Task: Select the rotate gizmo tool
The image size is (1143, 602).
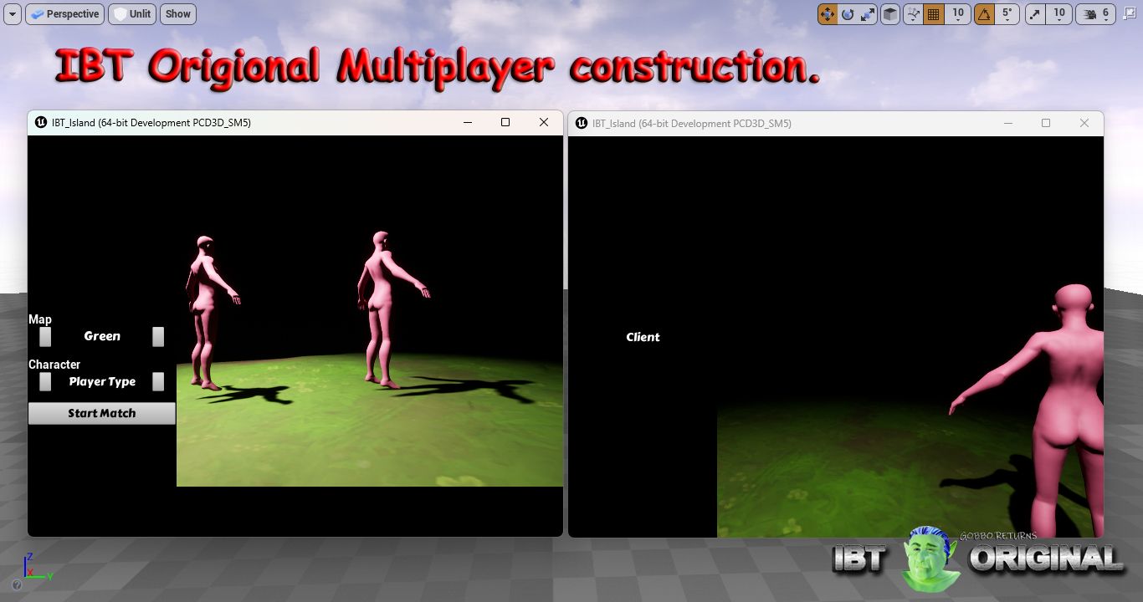Action: tap(848, 14)
